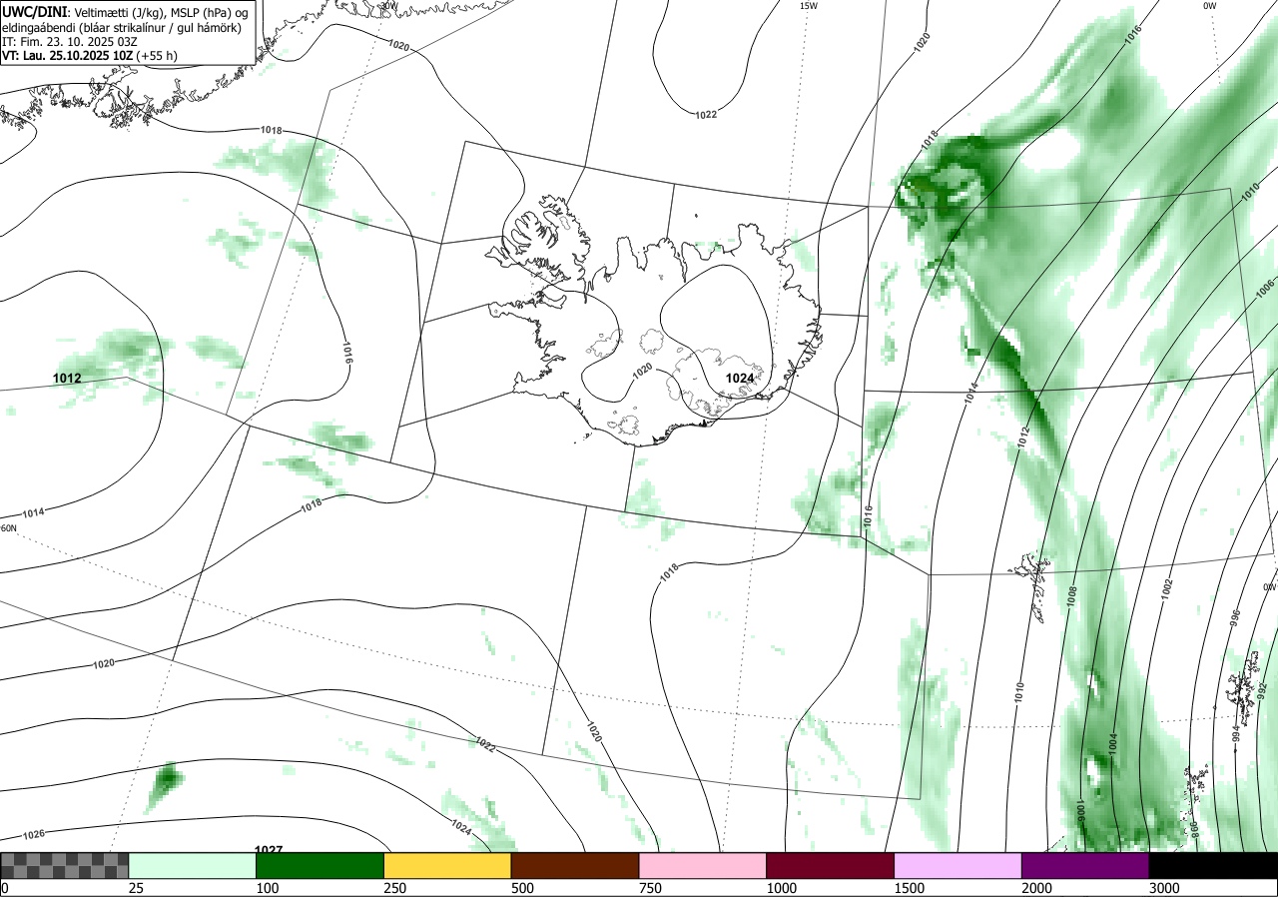Pick the pink 750–1000 legend swatch
The image size is (1278, 897).
[x=703, y=865]
